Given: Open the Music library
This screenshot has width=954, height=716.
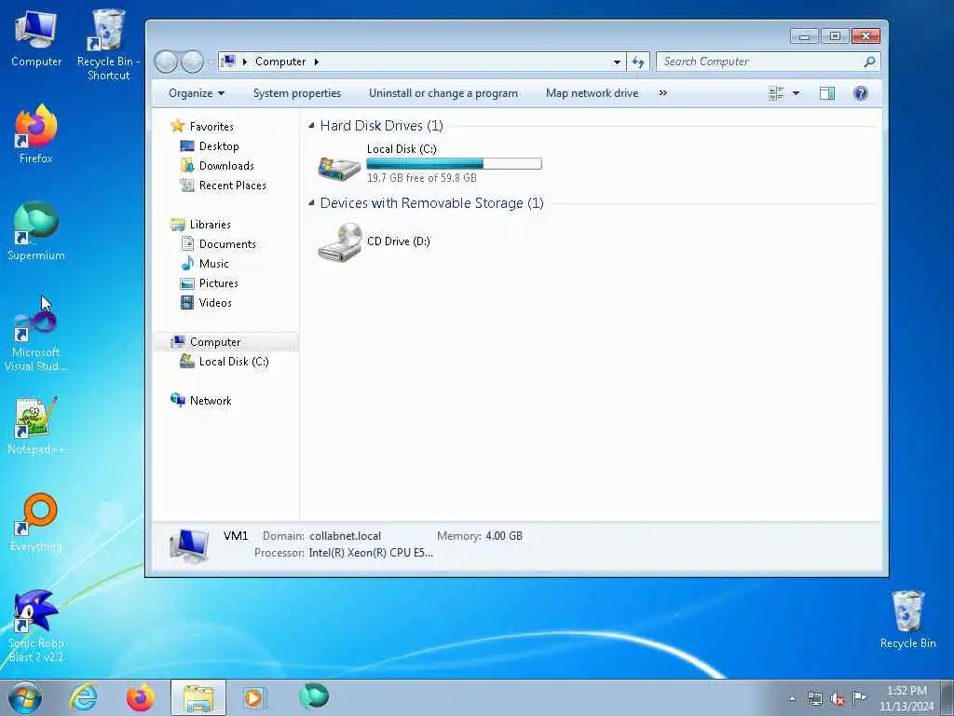Looking at the screenshot, I should coord(213,264).
